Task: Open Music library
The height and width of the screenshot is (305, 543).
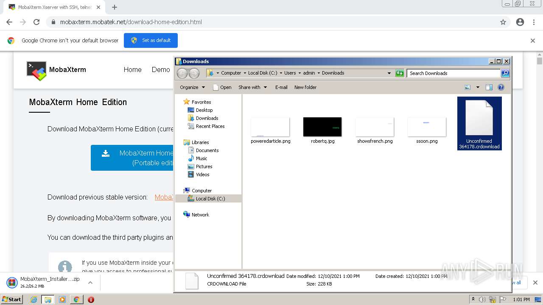Action: pos(202,158)
